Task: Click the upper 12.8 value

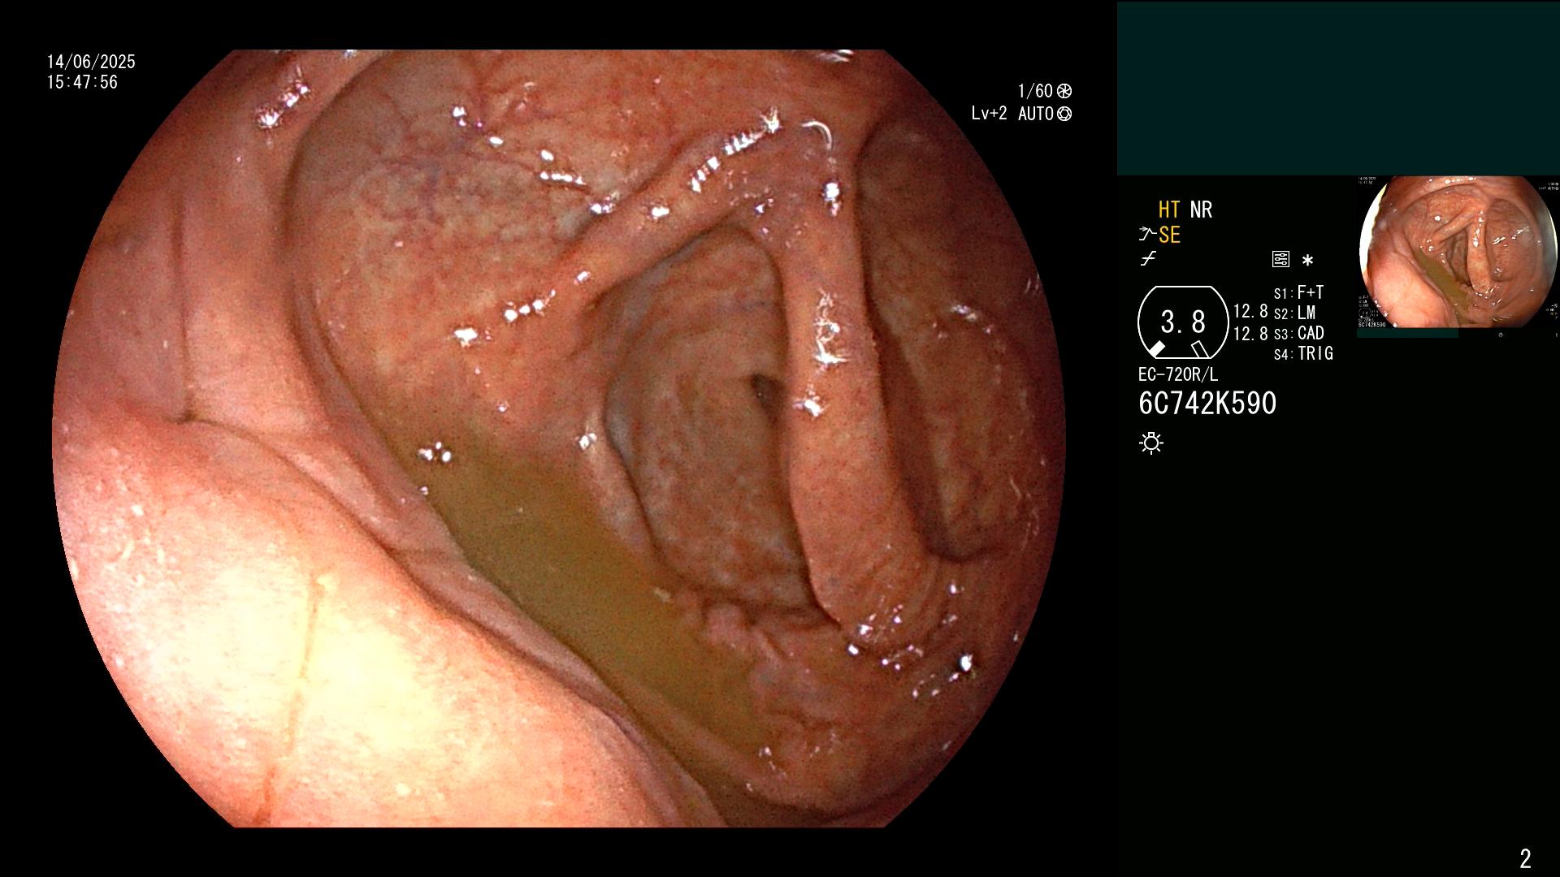Action: pos(1250,311)
